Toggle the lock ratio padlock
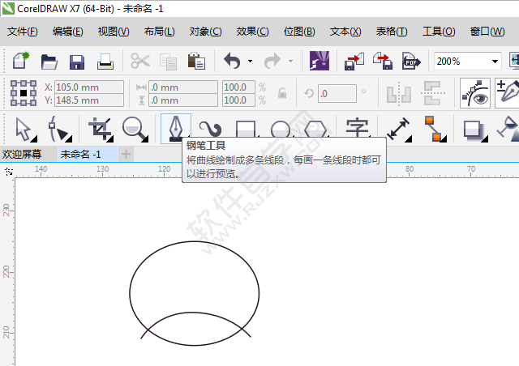 (x=282, y=93)
